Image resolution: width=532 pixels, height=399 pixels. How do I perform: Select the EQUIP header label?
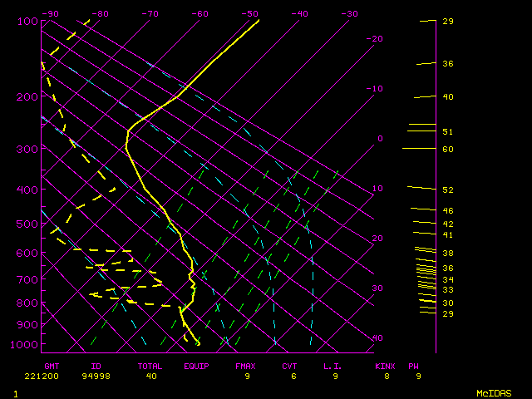(x=196, y=366)
